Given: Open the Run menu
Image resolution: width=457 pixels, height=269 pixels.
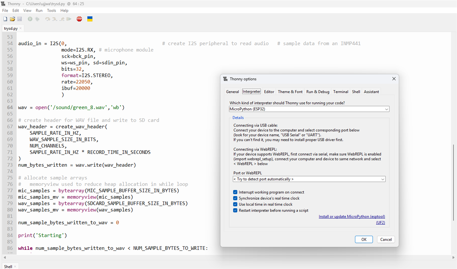Looking at the screenshot, I should coord(39,10).
